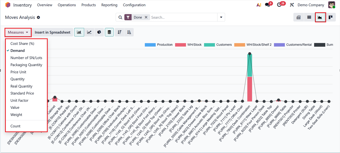Check the Quantity measure

pyautogui.click(x=17, y=79)
